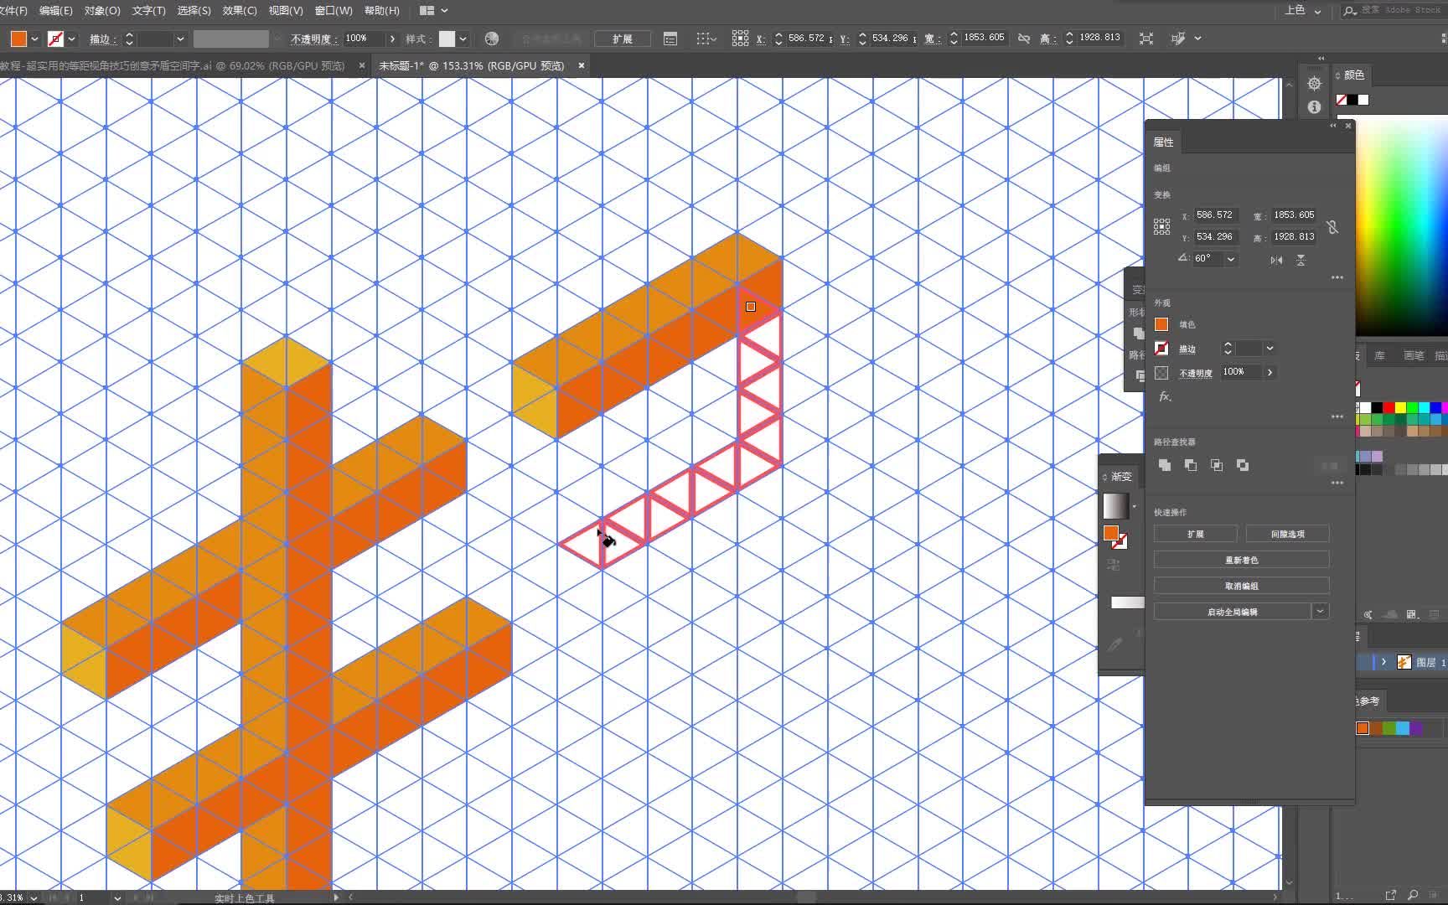Switch to the 未标题-1 document tab

(471, 65)
